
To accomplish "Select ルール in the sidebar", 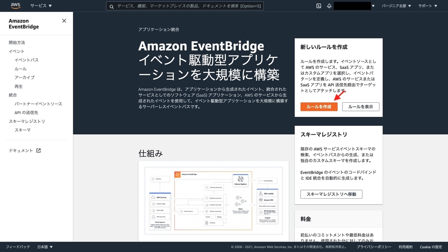I will 21,69.
